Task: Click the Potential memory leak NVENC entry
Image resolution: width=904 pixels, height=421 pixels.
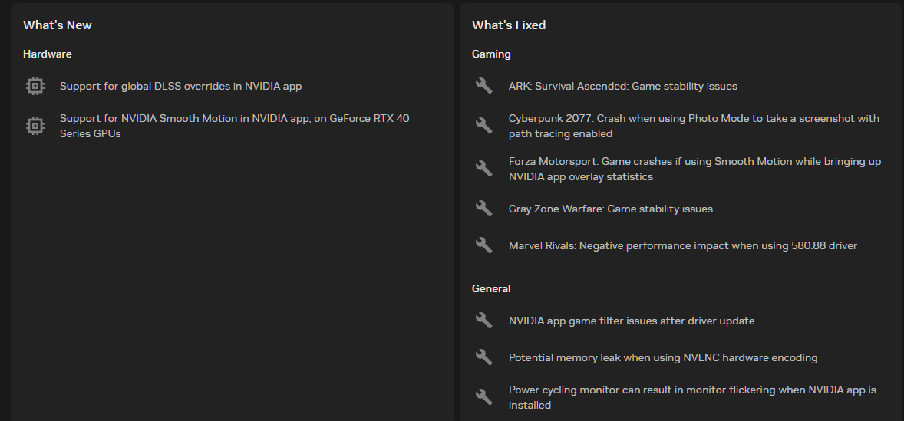Action: click(x=663, y=357)
